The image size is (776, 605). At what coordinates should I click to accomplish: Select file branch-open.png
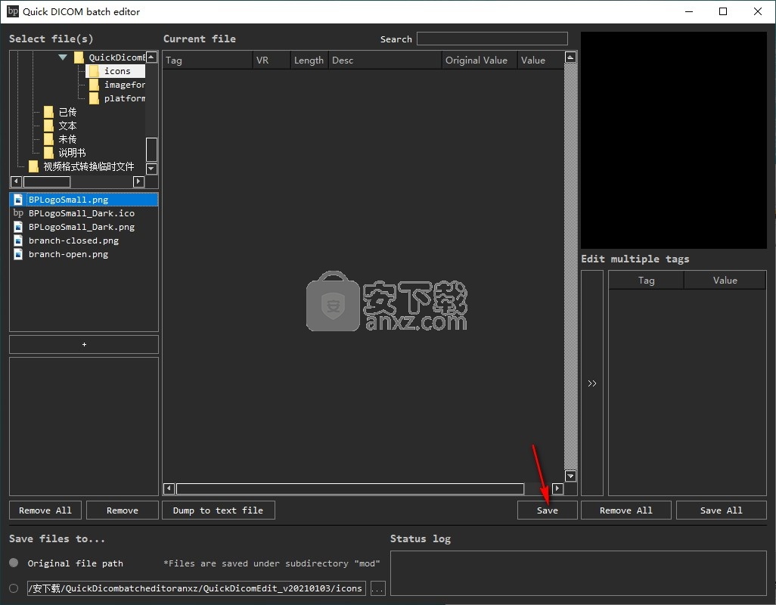tap(68, 254)
